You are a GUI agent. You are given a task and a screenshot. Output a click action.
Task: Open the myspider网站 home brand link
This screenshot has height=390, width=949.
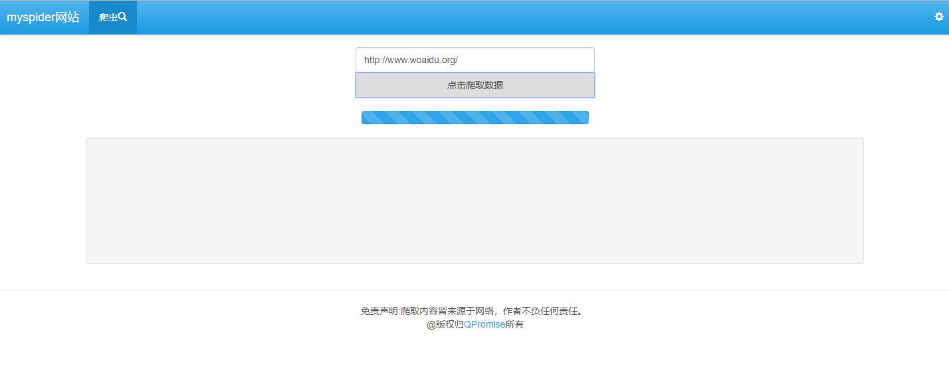point(43,17)
